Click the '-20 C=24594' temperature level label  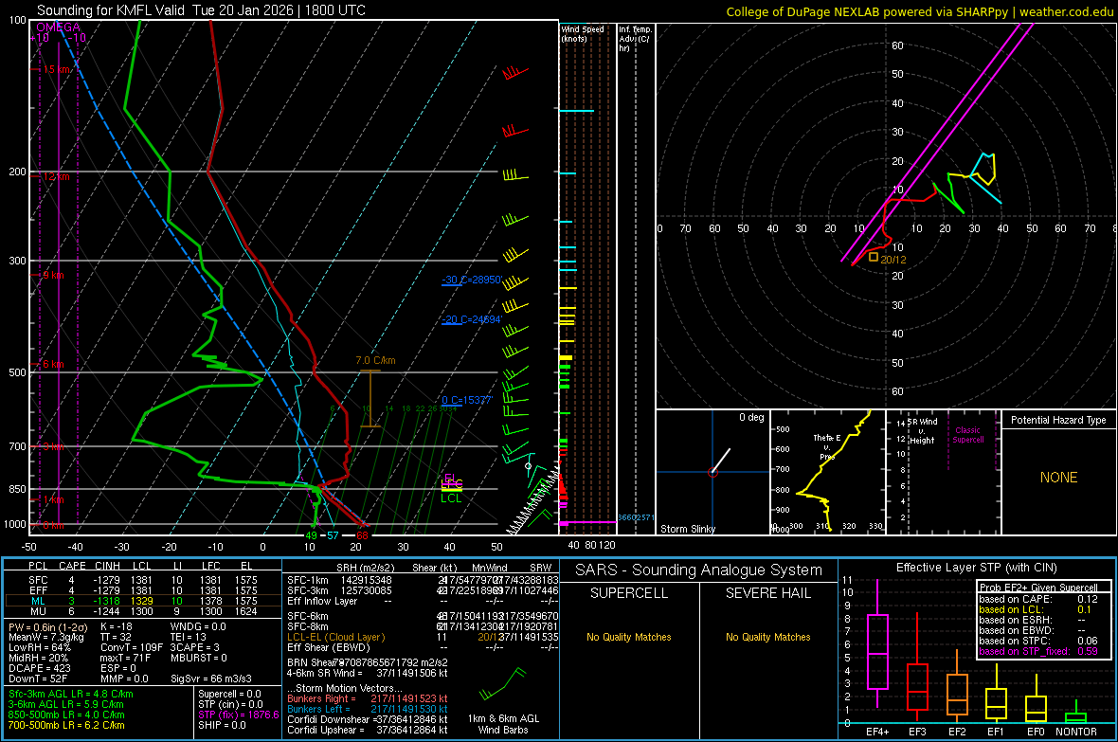pos(471,319)
